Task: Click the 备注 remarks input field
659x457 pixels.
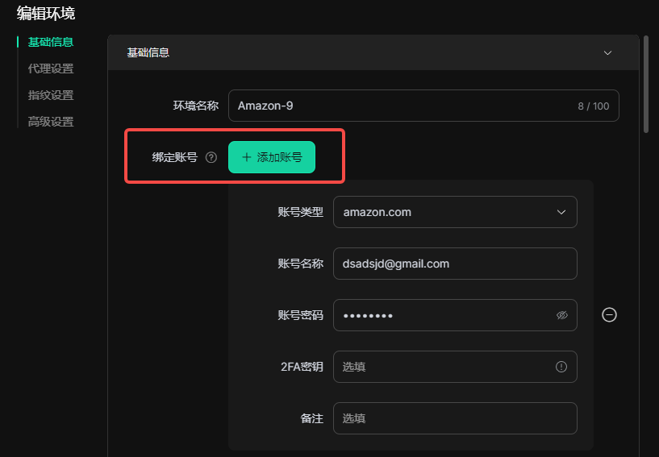Action: click(x=455, y=418)
